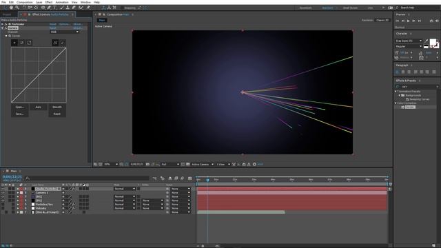Select the Roto Brush tool
This screenshot has width=441, height=248.
click(x=81, y=8)
